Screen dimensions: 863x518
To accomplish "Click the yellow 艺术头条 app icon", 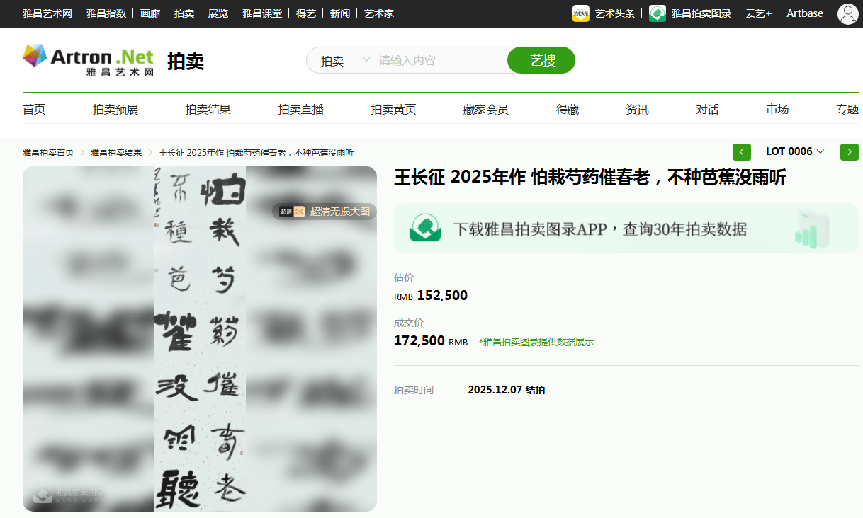I will click(x=580, y=13).
